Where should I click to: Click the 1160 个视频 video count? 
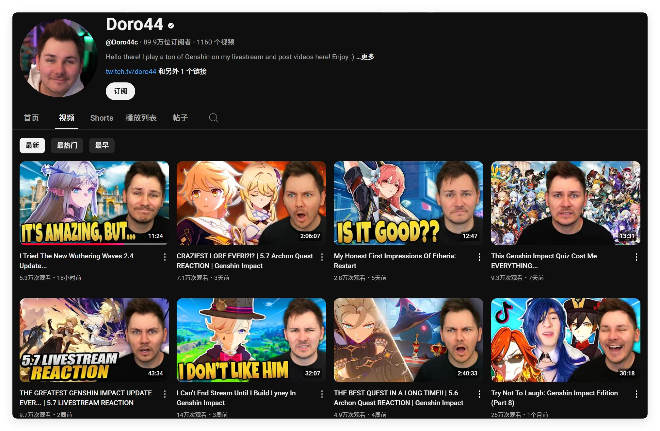216,42
